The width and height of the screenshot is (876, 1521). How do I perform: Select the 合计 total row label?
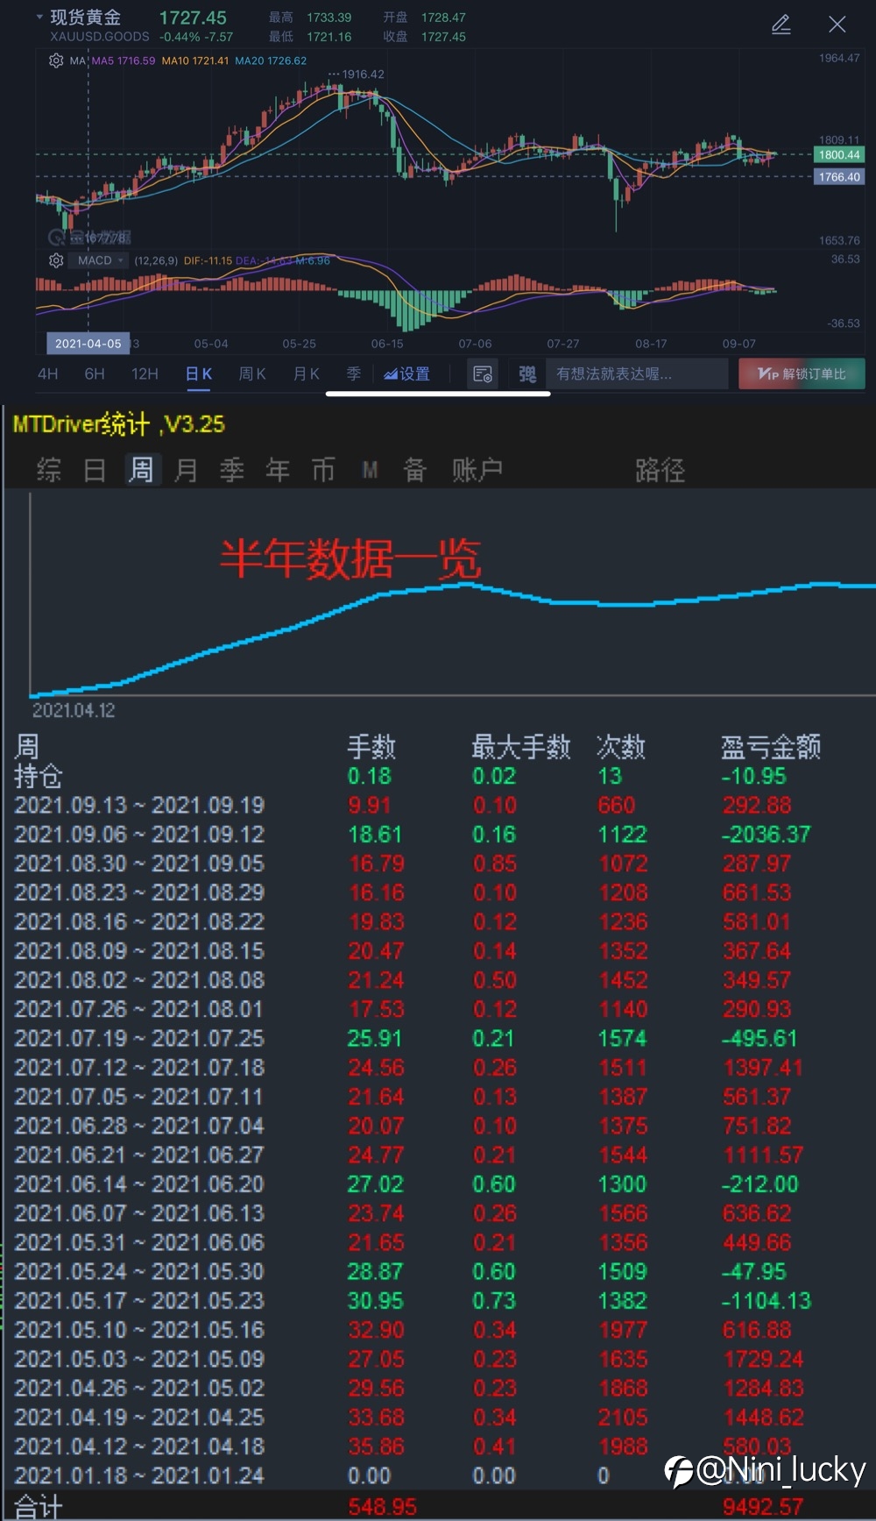click(39, 1507)
